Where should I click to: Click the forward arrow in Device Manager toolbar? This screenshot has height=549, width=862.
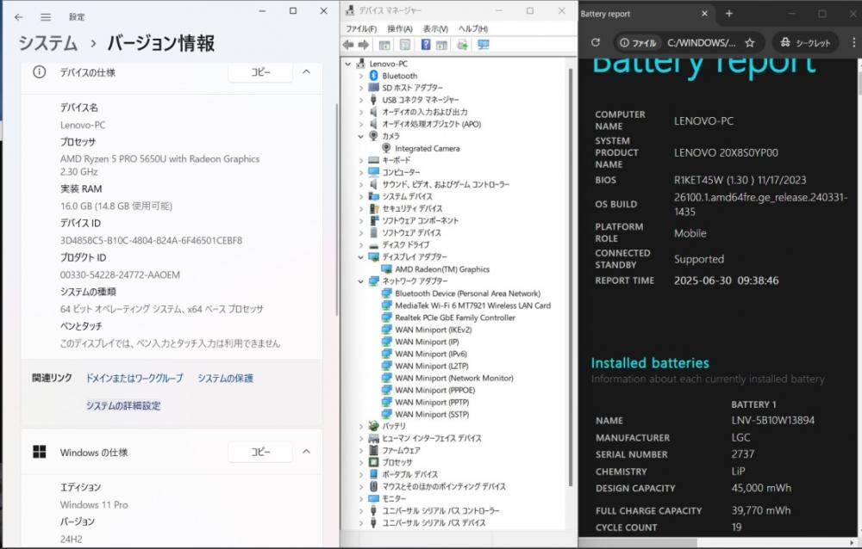[x=364, y=45]
